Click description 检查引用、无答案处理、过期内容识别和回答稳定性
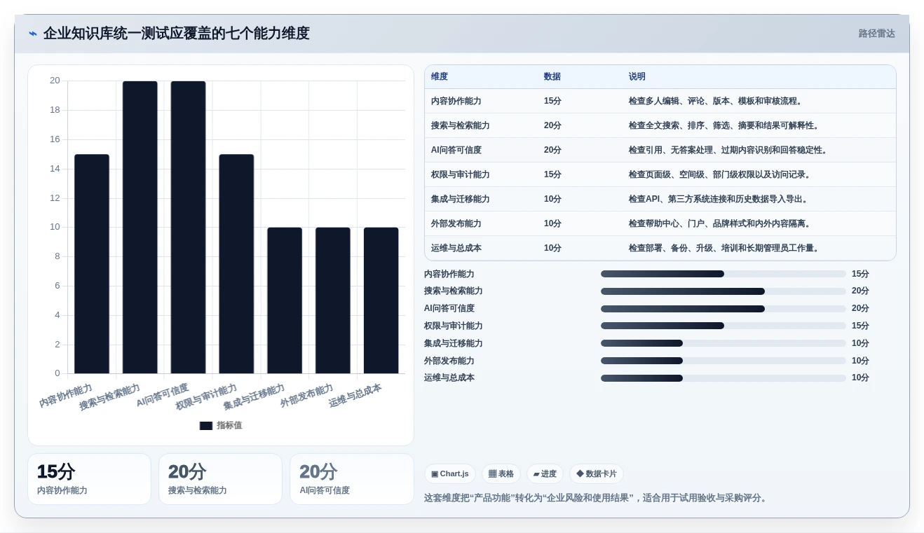Screen dimensions: 924x533 (728, 150)
